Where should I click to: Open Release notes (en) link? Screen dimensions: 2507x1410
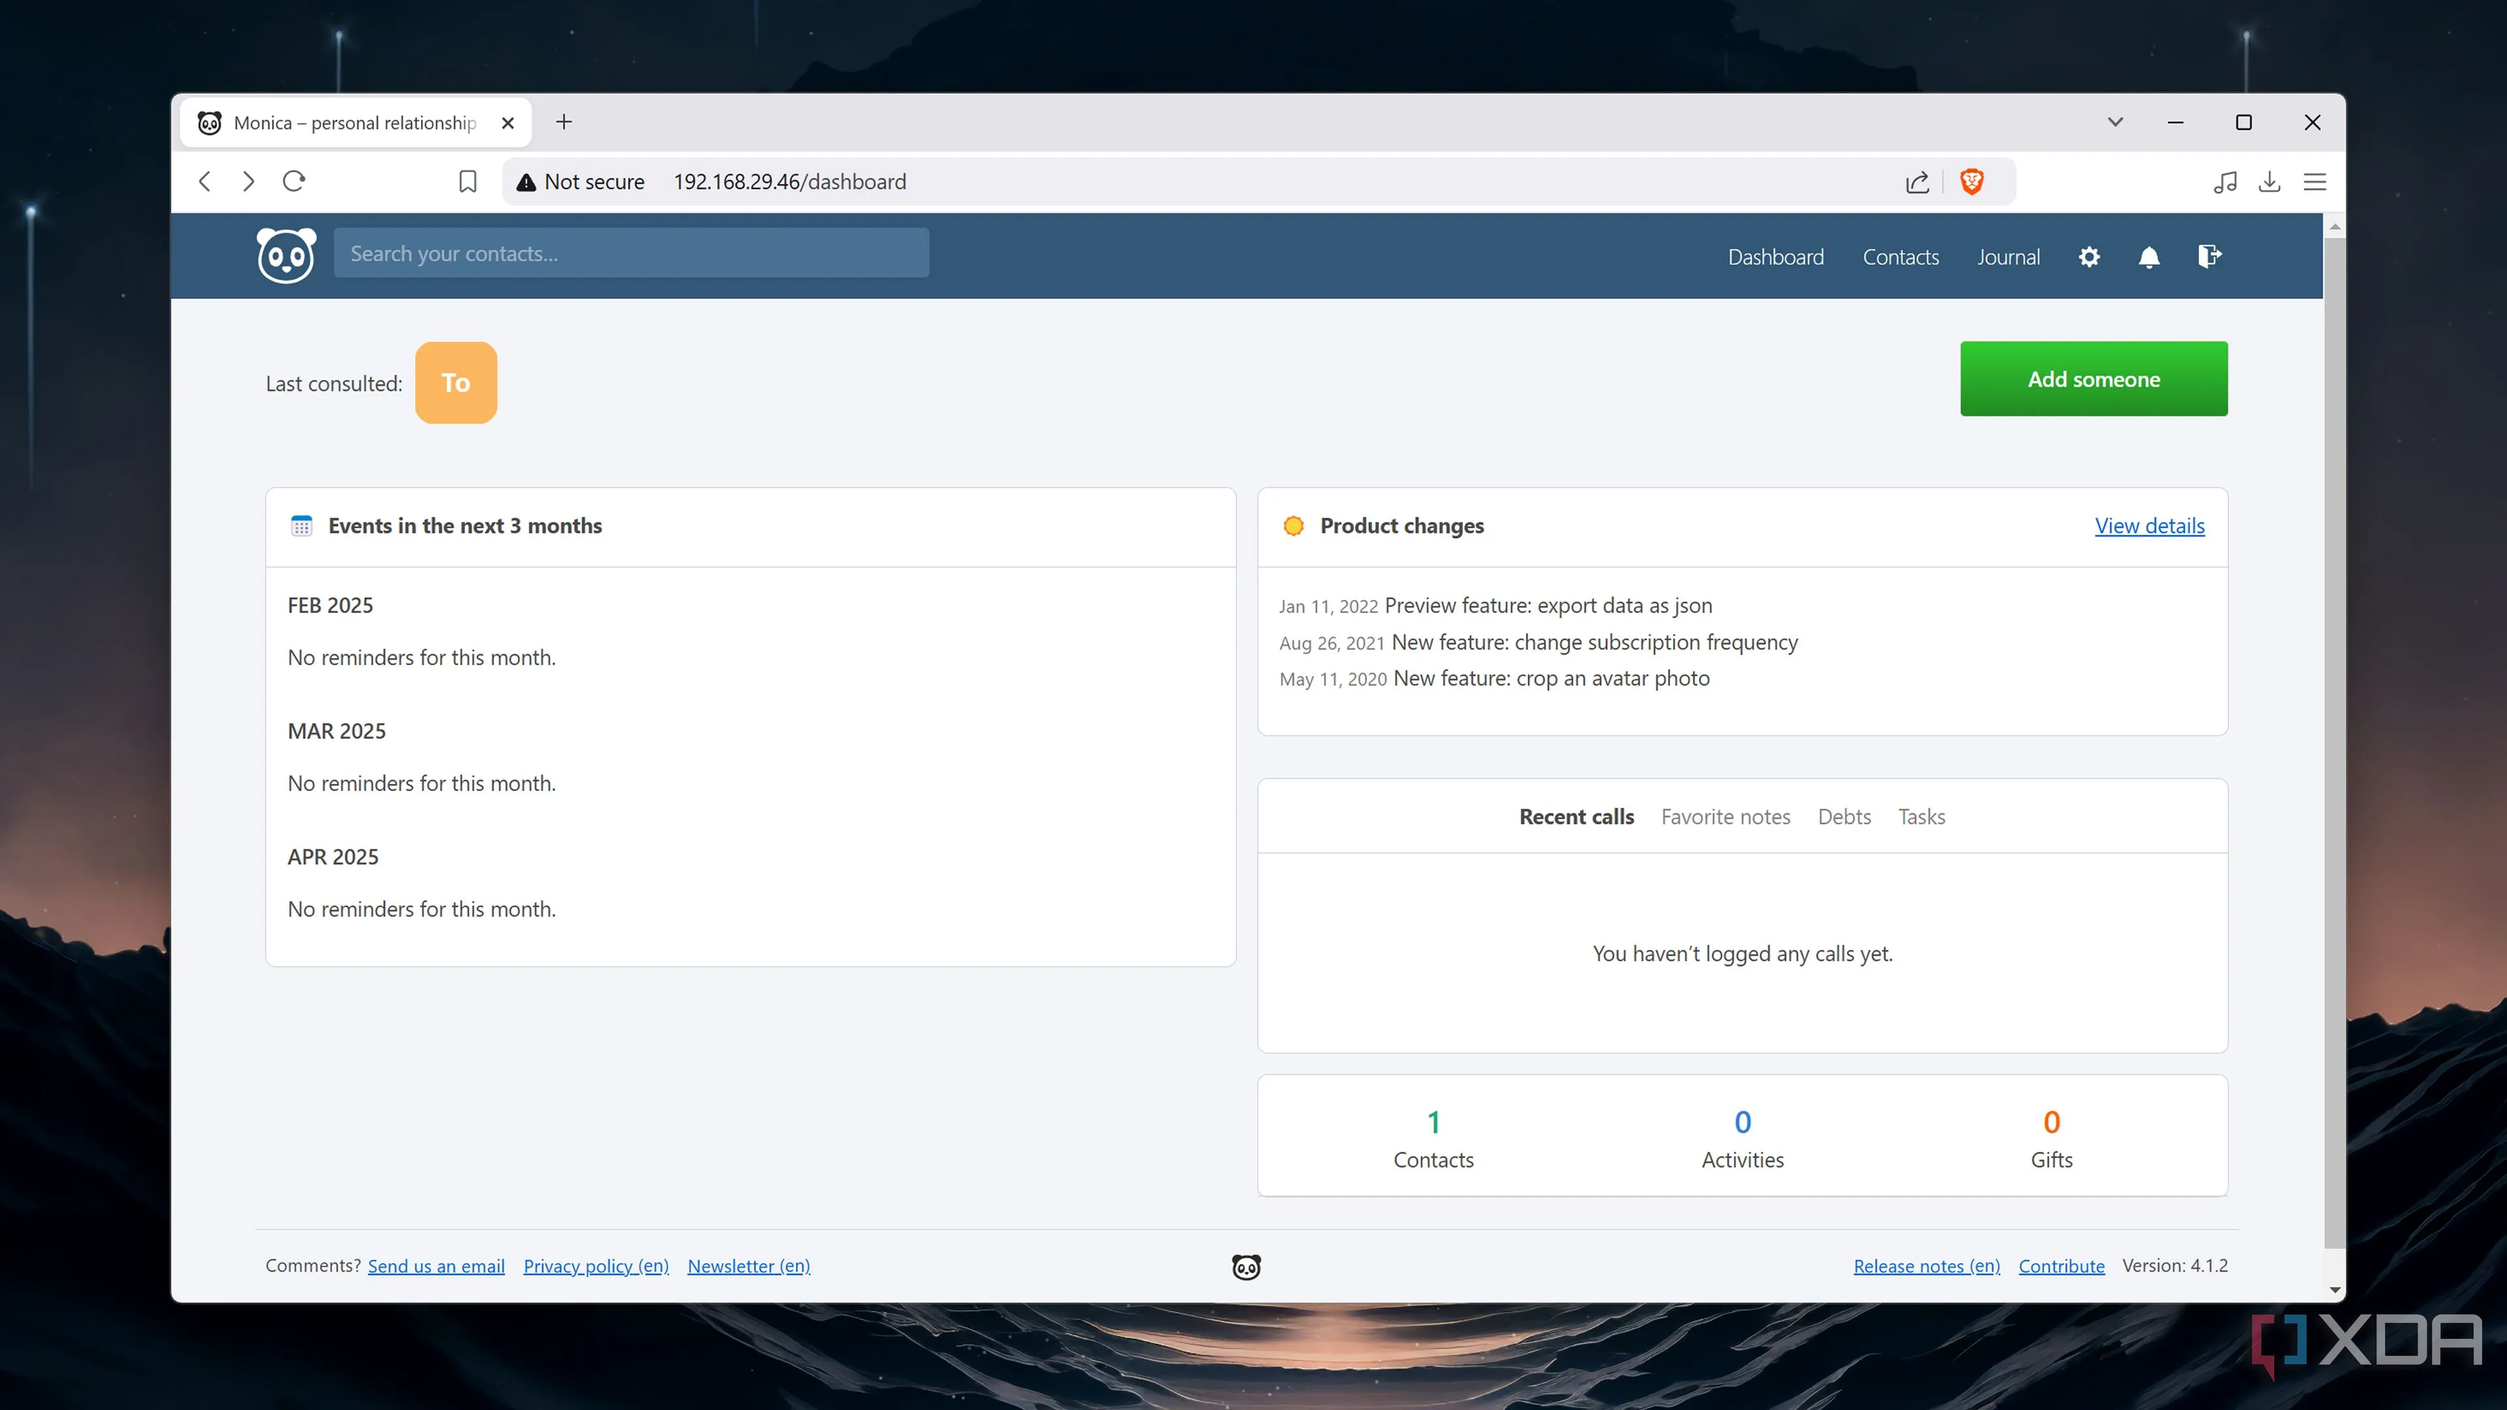(1926, 1265)
